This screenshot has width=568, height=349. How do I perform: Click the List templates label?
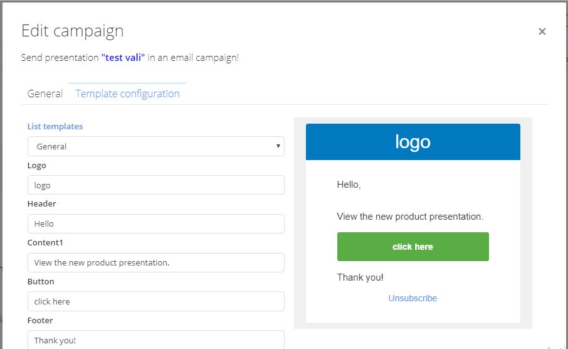(55, 126)
